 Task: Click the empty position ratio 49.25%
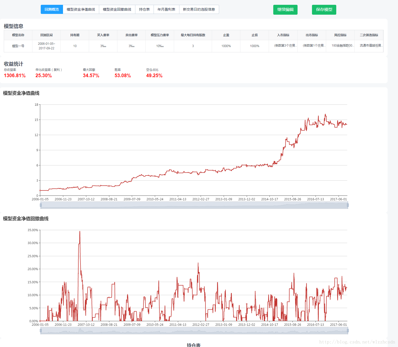point(154,76)
